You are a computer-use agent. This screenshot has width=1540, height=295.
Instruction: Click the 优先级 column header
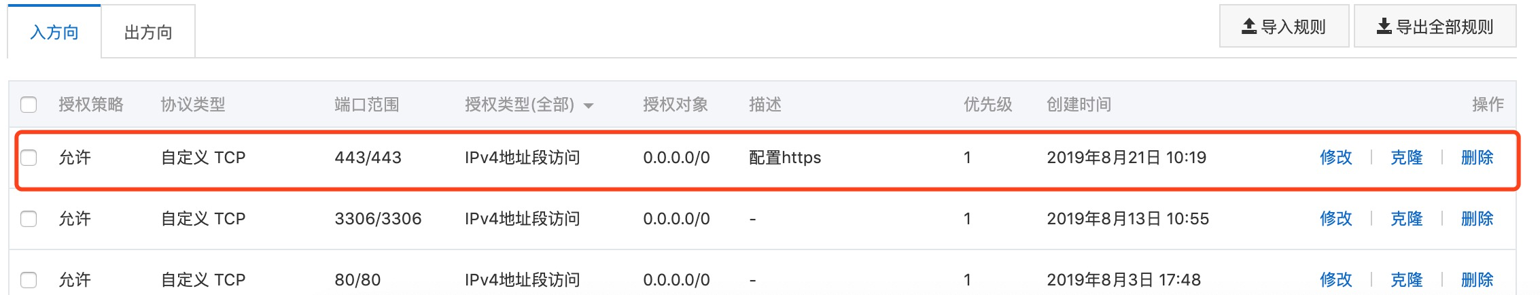pos(988,105)
